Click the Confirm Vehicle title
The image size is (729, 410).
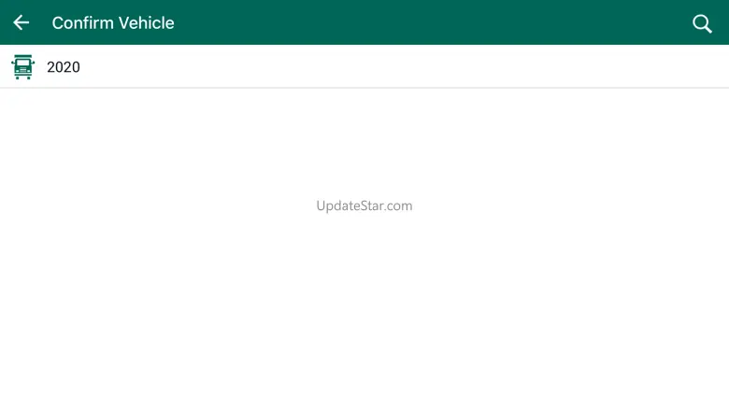point(113,22)
